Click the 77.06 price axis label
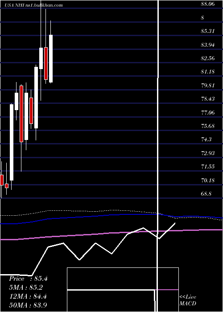 [208, 113]
